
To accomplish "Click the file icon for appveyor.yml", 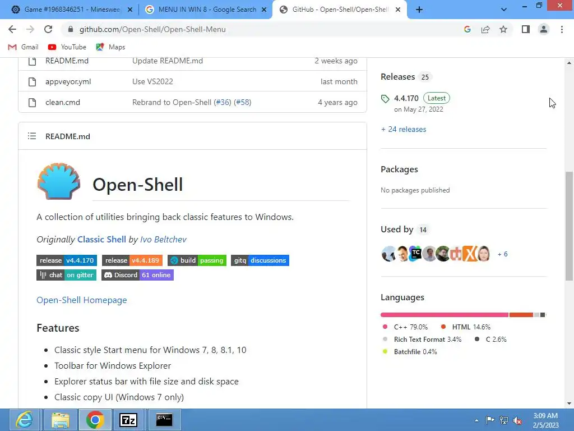I will 32,82.
